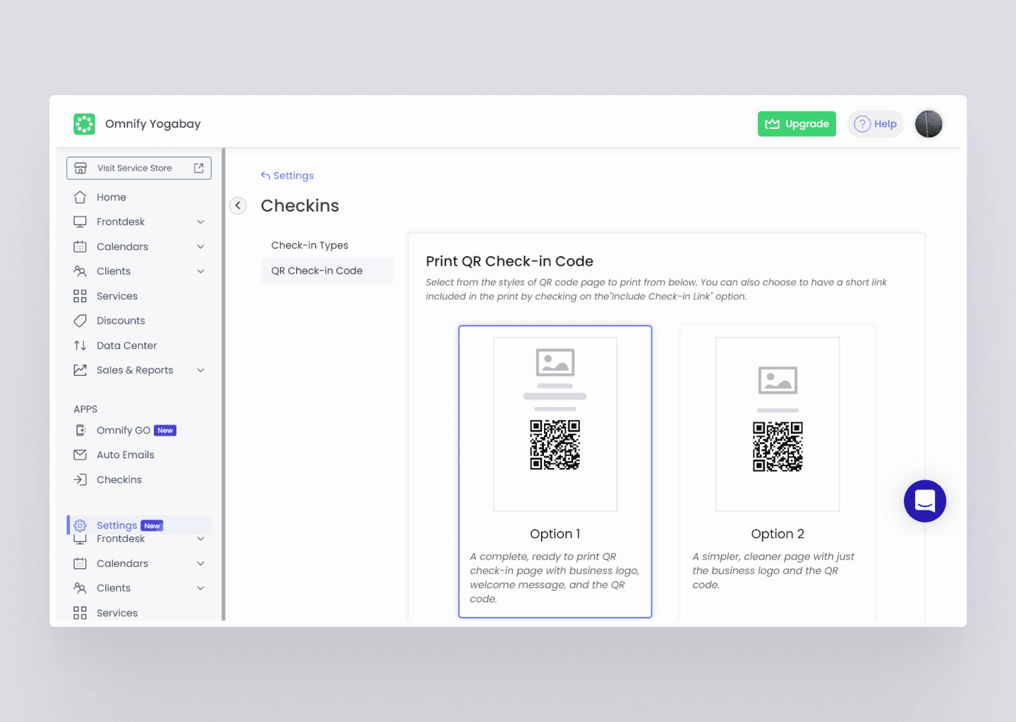Select the QR Check-in Code tab

(327, 271)
